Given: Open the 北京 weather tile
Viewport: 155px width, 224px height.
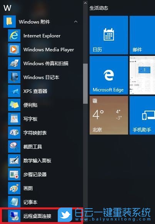Looking at the screenshot, I should [x=109, y=115].
